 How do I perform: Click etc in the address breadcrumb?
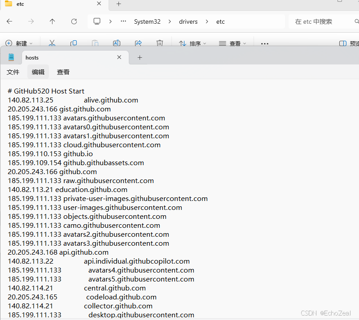pos(220,21)
